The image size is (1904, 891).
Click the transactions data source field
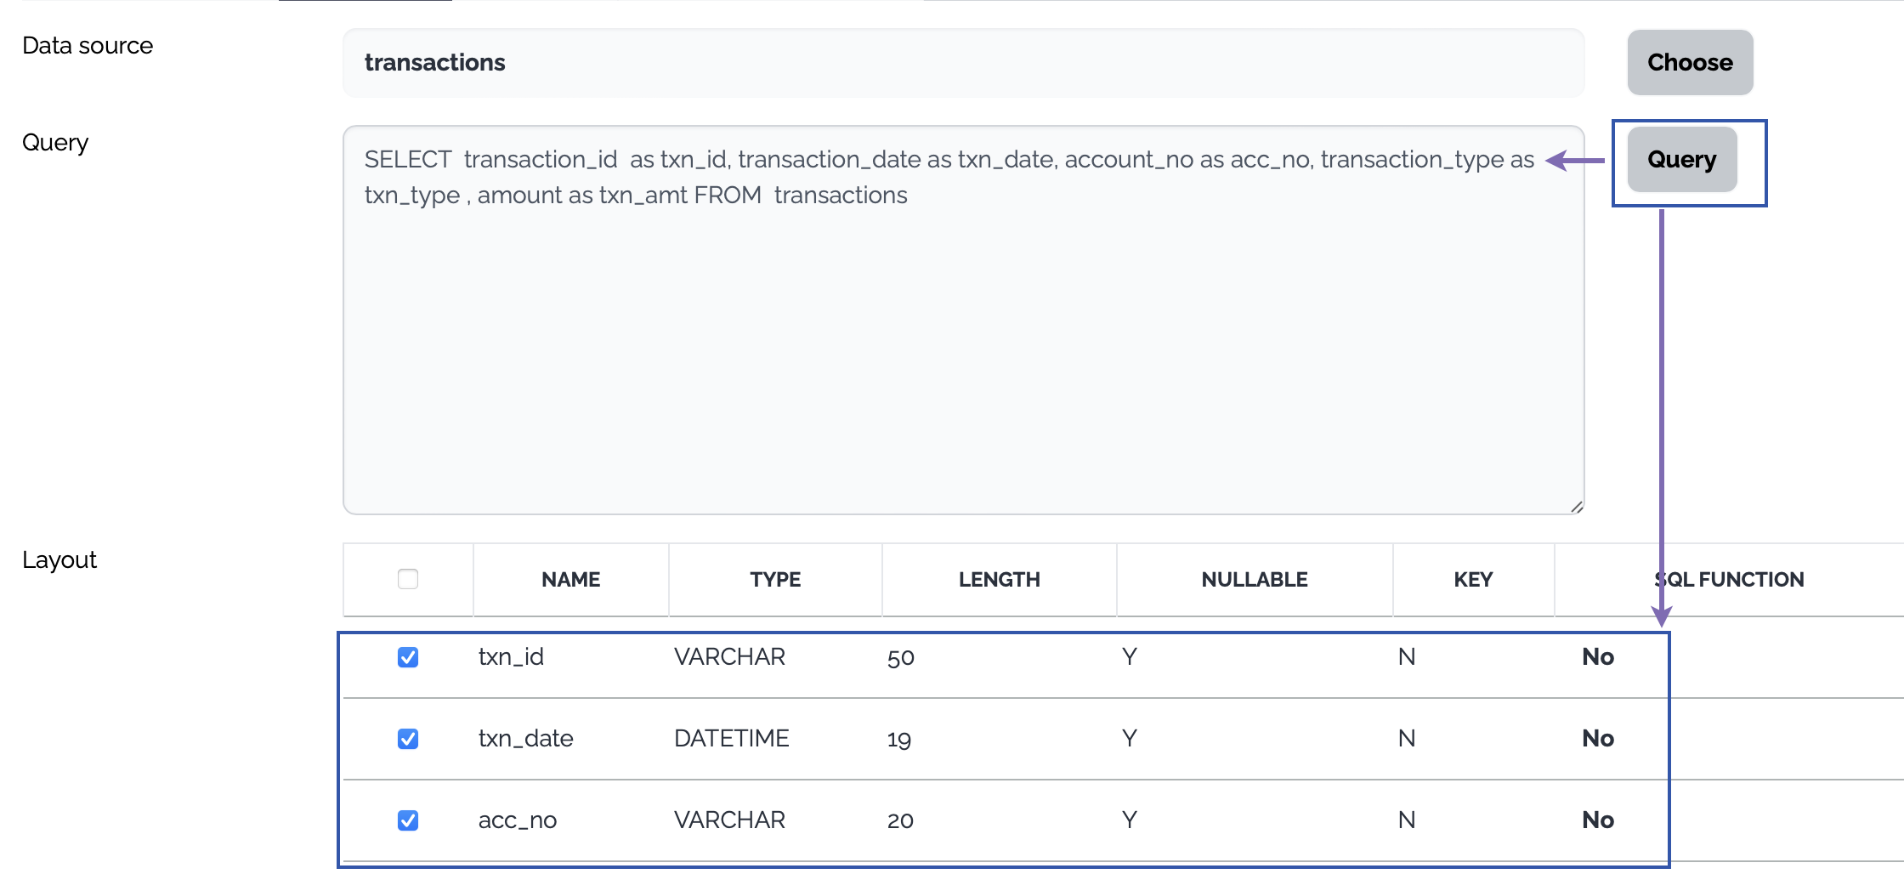[x=962, y=63]
